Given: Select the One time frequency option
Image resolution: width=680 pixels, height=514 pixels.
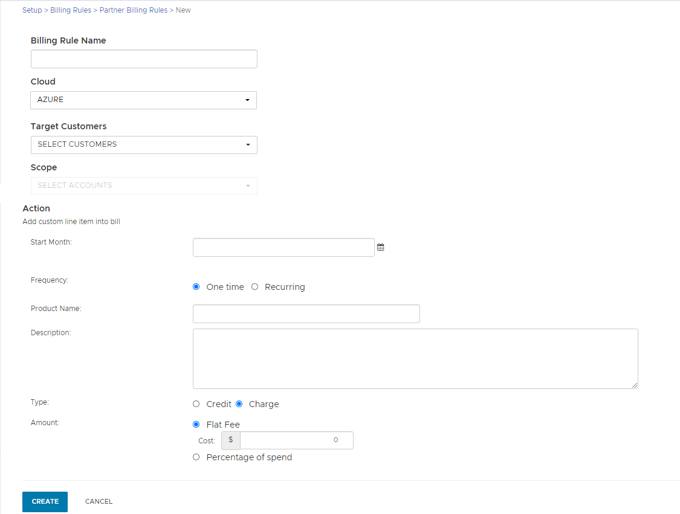Looking at the screenshot, I should (x=196, y=286).
